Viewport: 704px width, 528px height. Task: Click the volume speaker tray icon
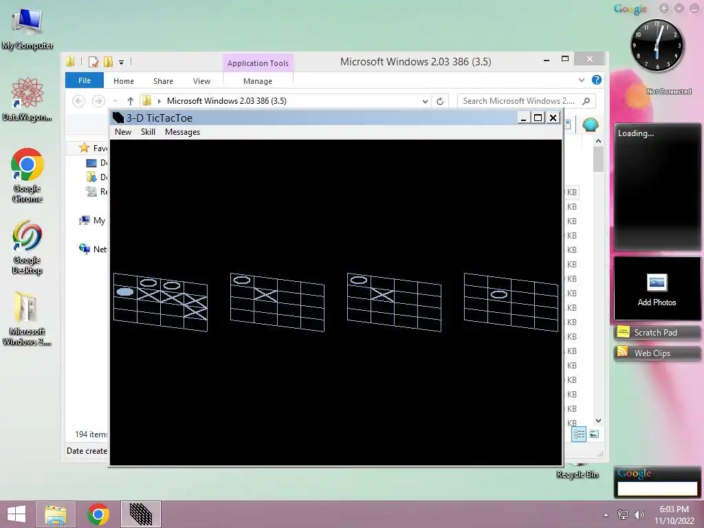(639, 515)
